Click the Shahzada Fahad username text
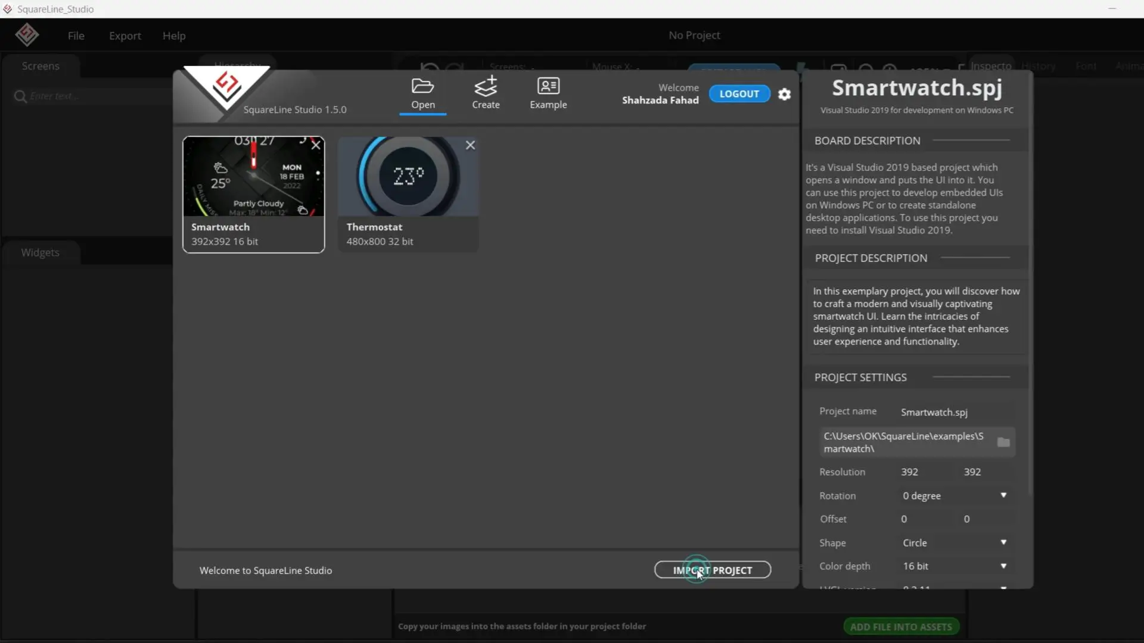The width and height of the screenshot is (1144, 643). tap(660, 100)
